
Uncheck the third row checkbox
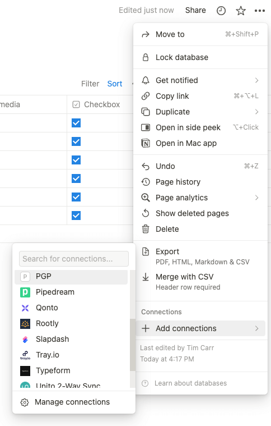(x=76, y=160)
